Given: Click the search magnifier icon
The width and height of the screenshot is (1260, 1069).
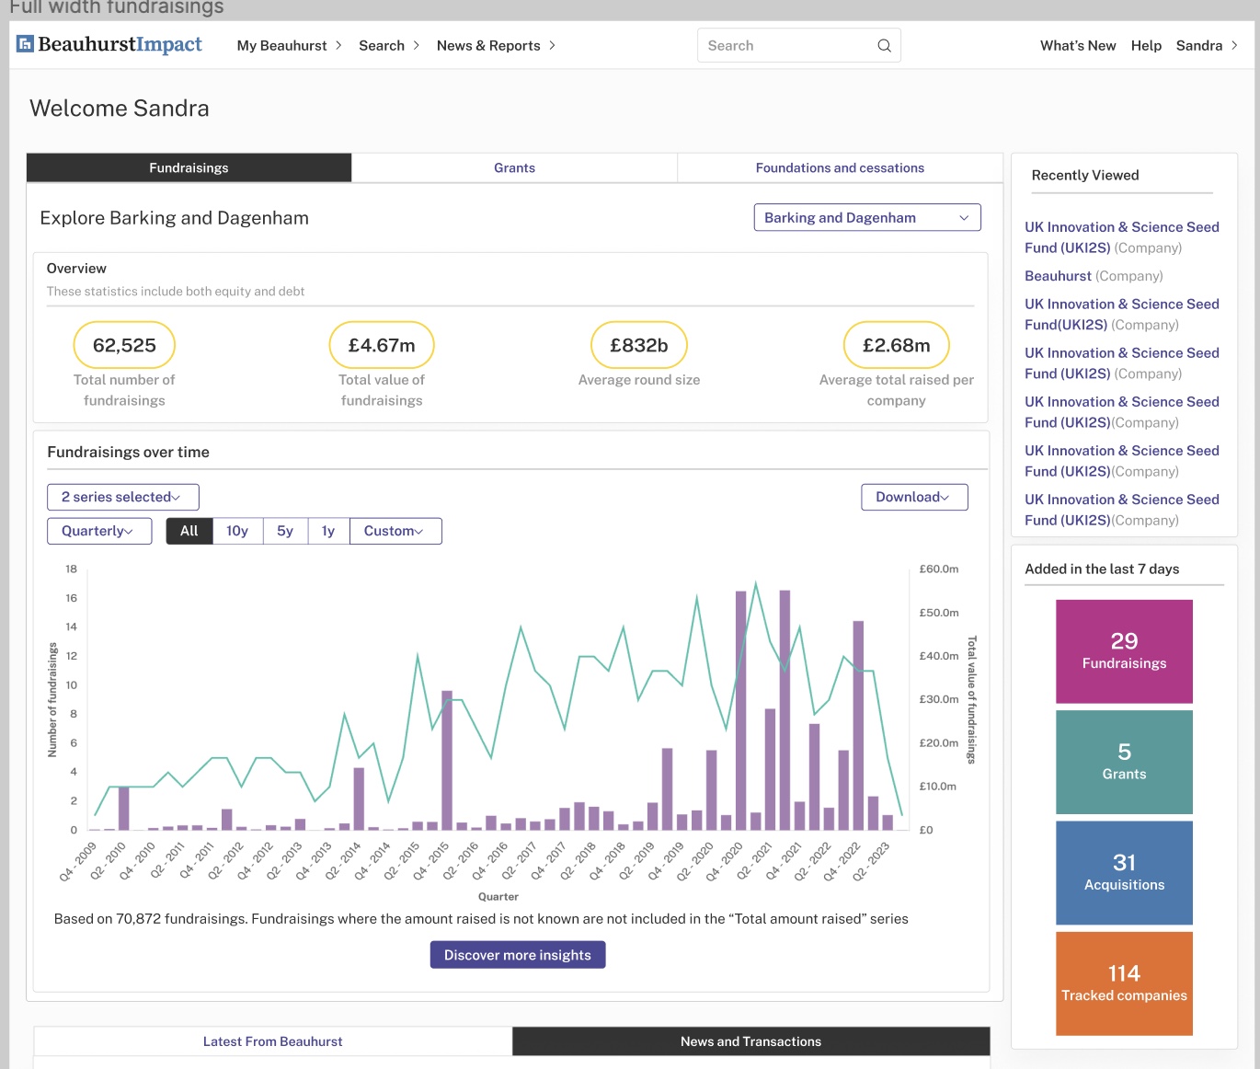Looking at the screenshot, I should (x=884, y=45).
